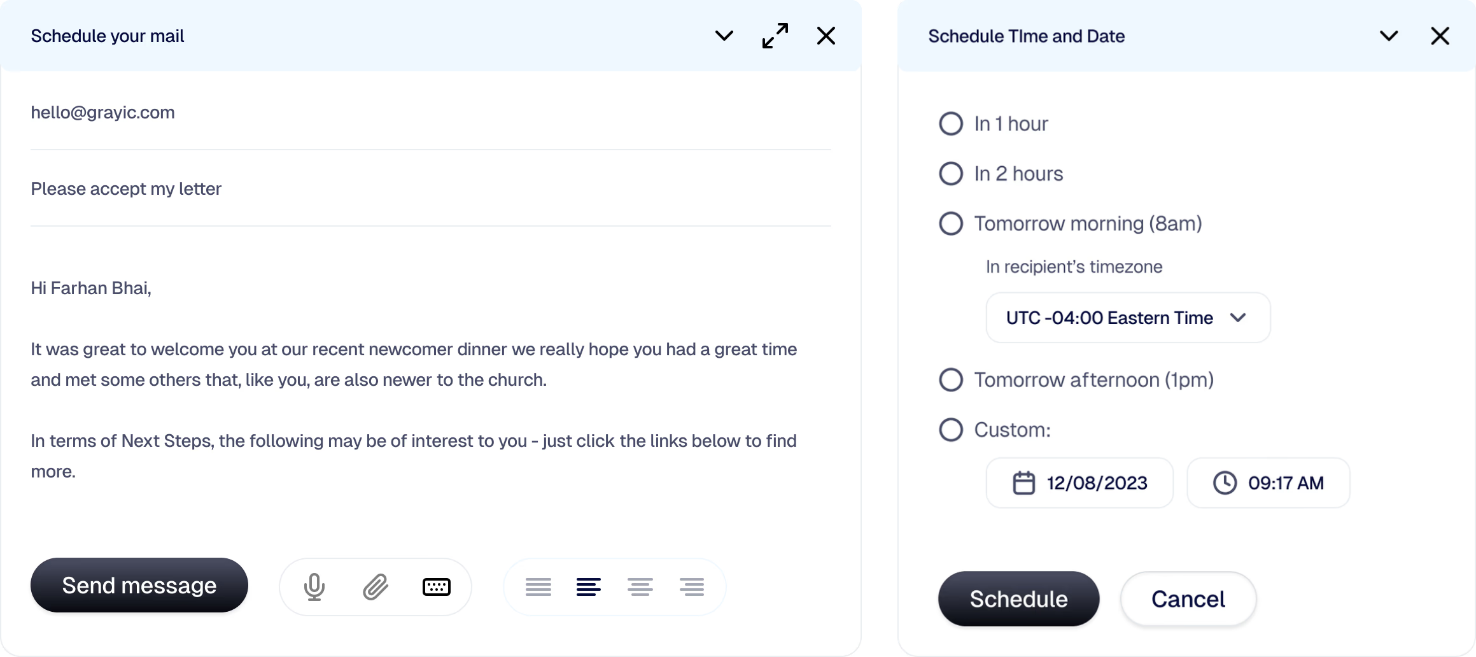This screenshot has height=657, width=1476.
Task: Click the Schedule button
Action: click(x=1018, y=598)
